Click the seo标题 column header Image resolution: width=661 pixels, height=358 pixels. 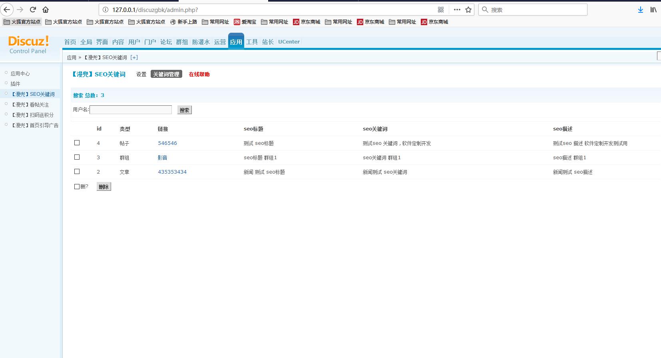click(253, 129)
